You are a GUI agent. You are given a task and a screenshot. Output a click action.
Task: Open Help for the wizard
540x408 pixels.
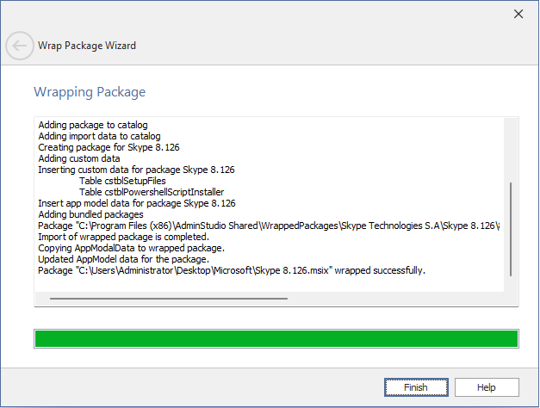[487, 387]
